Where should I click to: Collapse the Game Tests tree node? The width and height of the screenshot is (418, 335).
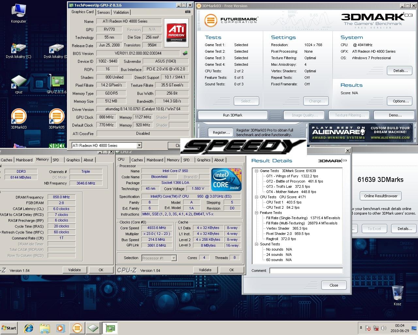257,171
